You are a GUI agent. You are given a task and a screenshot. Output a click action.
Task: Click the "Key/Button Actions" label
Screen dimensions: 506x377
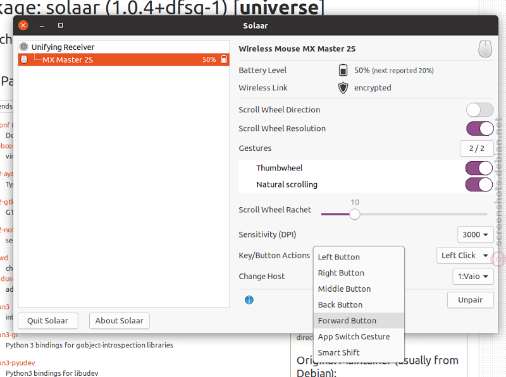[x=275, y=256]
